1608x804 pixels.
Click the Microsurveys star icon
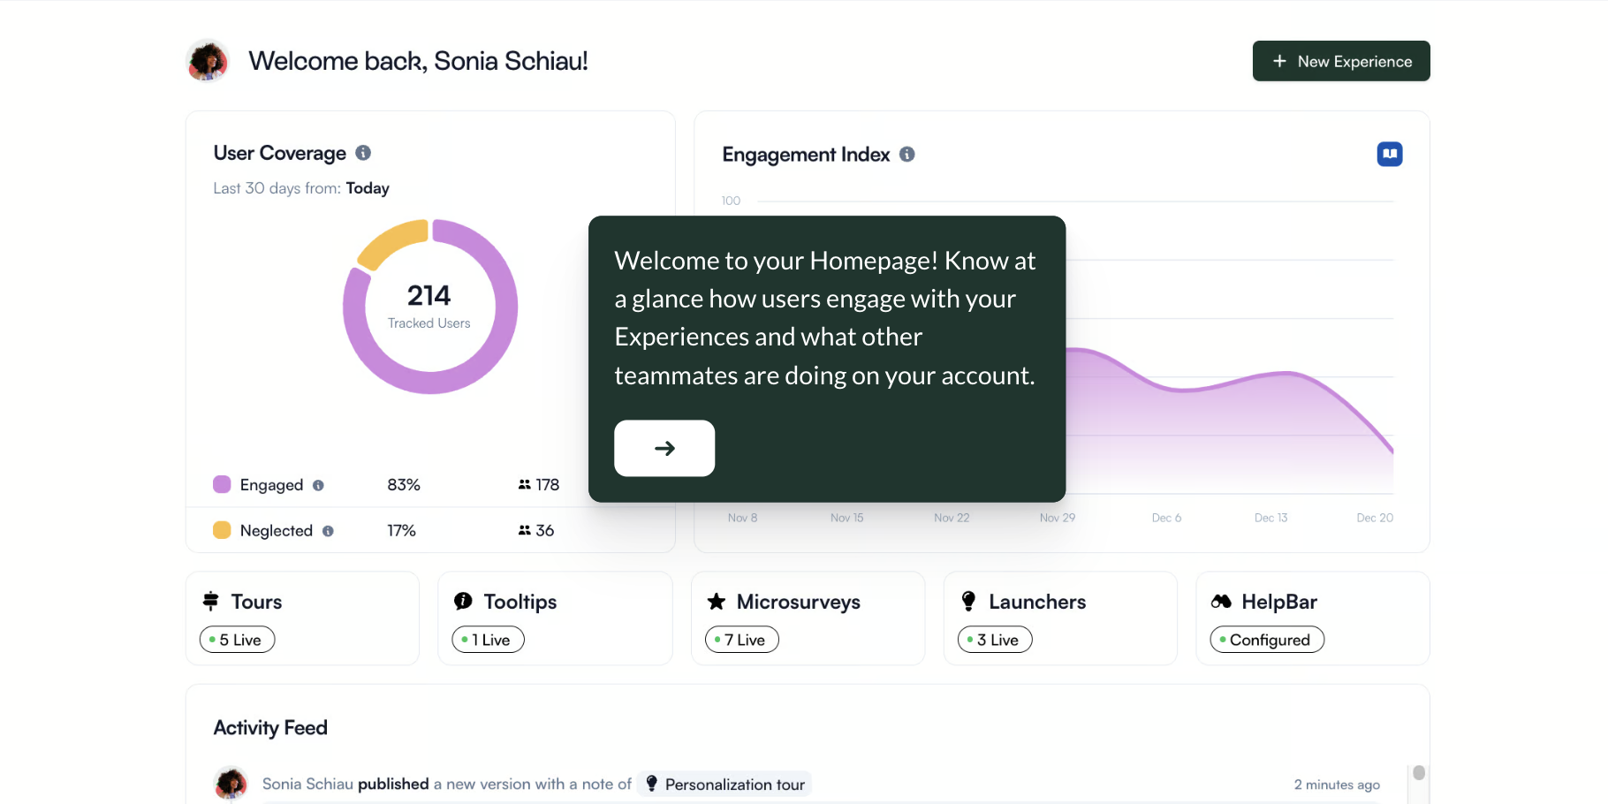717,602
